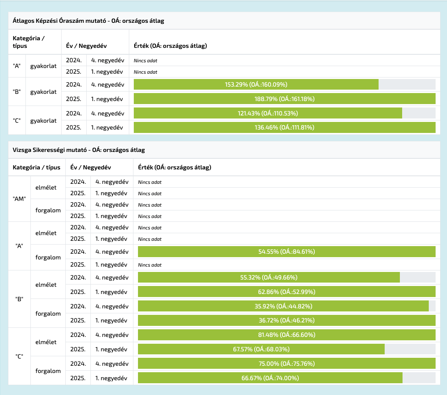Click the 136.46% training hours bar
Screen dimensions: 447x395
point(284,128)
